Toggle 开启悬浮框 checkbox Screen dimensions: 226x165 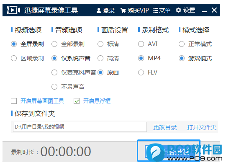click(77, 101)
